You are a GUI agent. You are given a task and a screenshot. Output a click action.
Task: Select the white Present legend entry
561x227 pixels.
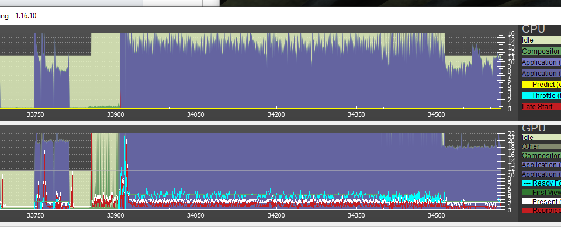click(x=541, y=202)
